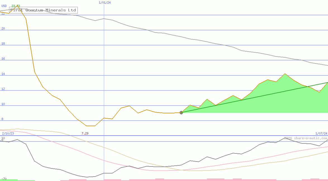This screenshot has width=328, height=181.
Task: Click the 18 price axis label
Action: click(x=3, y=43)
